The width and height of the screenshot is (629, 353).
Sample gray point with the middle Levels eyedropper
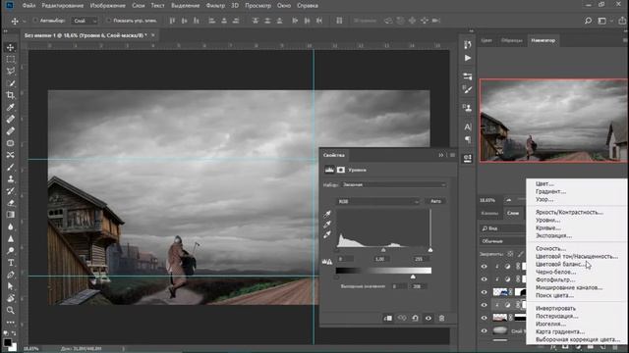pyautogui.click(x=327, y=225)
